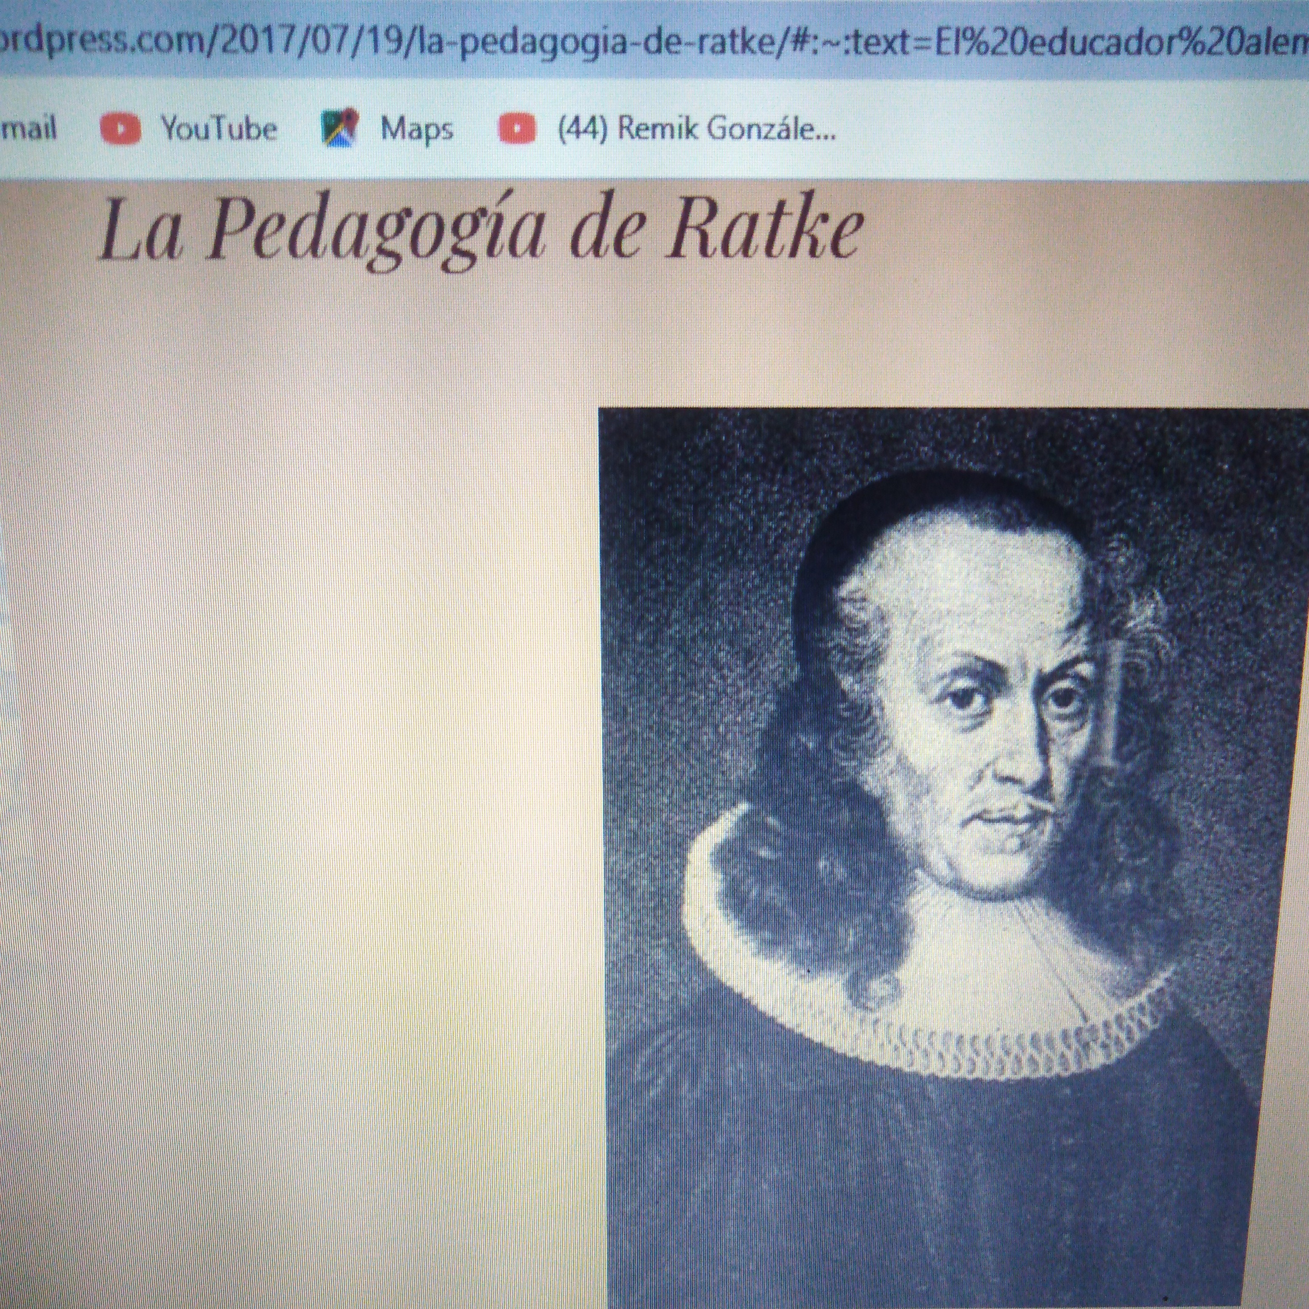Screen dimensions: 1309x1309
Task: Open the Remik González bookmark
Action: [x=668, y=128]
